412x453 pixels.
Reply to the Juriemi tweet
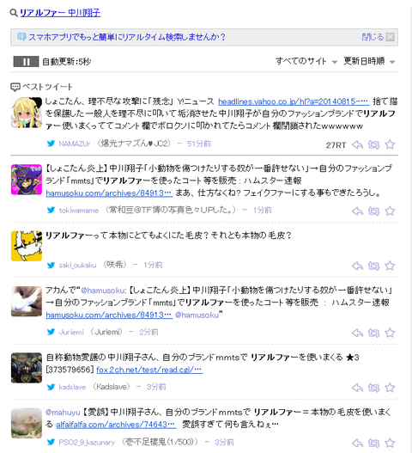(x=357, y=334)
